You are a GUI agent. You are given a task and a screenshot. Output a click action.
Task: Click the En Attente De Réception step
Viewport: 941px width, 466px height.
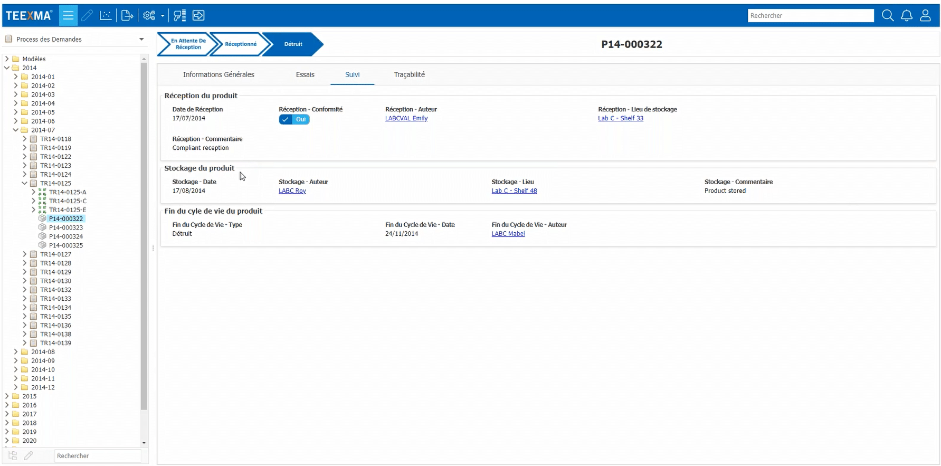pyautogui.click(x=188, y=44)
